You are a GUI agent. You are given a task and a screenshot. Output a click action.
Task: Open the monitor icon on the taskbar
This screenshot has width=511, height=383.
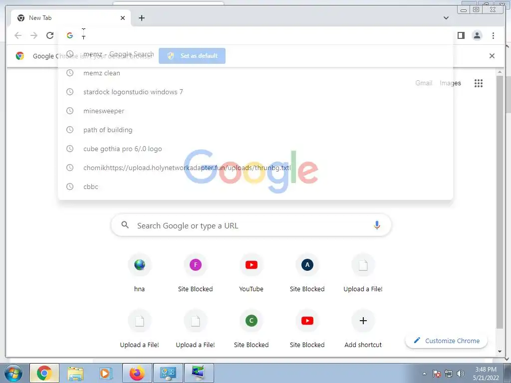pyautogui.click(x=199, y=373)
